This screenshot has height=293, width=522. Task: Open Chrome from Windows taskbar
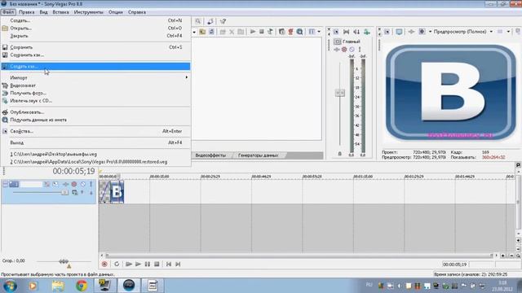point(82,286)
